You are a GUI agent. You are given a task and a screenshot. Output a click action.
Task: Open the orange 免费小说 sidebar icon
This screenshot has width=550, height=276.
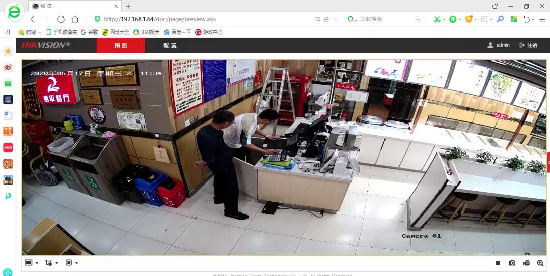pos(8,131)
